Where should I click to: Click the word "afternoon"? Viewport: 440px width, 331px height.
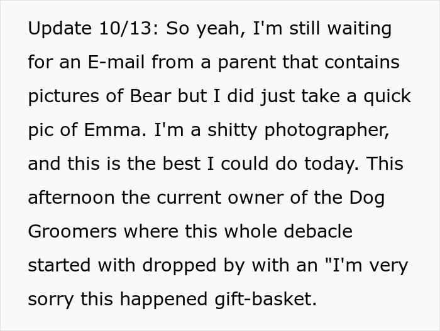pyautogui.click(x=71, y=197)
